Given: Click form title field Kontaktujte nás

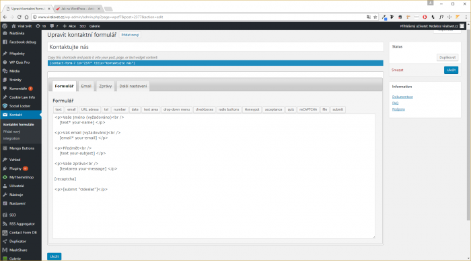Looking at the screenshot, I should (x=215, y=47).
